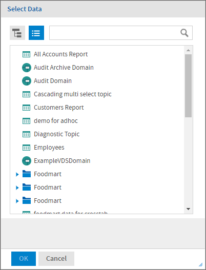Image resolution: width=206 pixels, height=270 pixels.
Task: Confirm with the OK button
Action: [x=24, y=259]
